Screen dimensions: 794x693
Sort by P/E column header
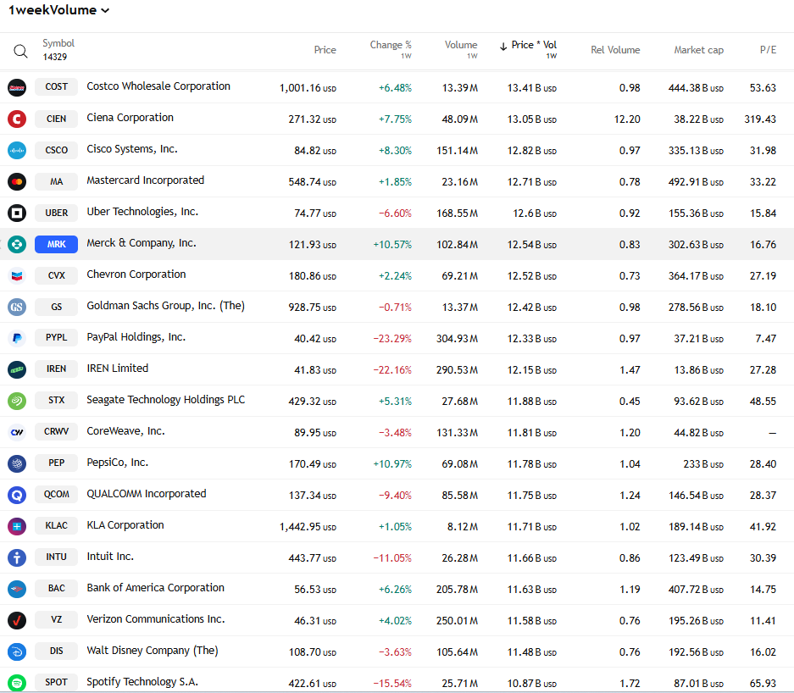coord(768,50)
